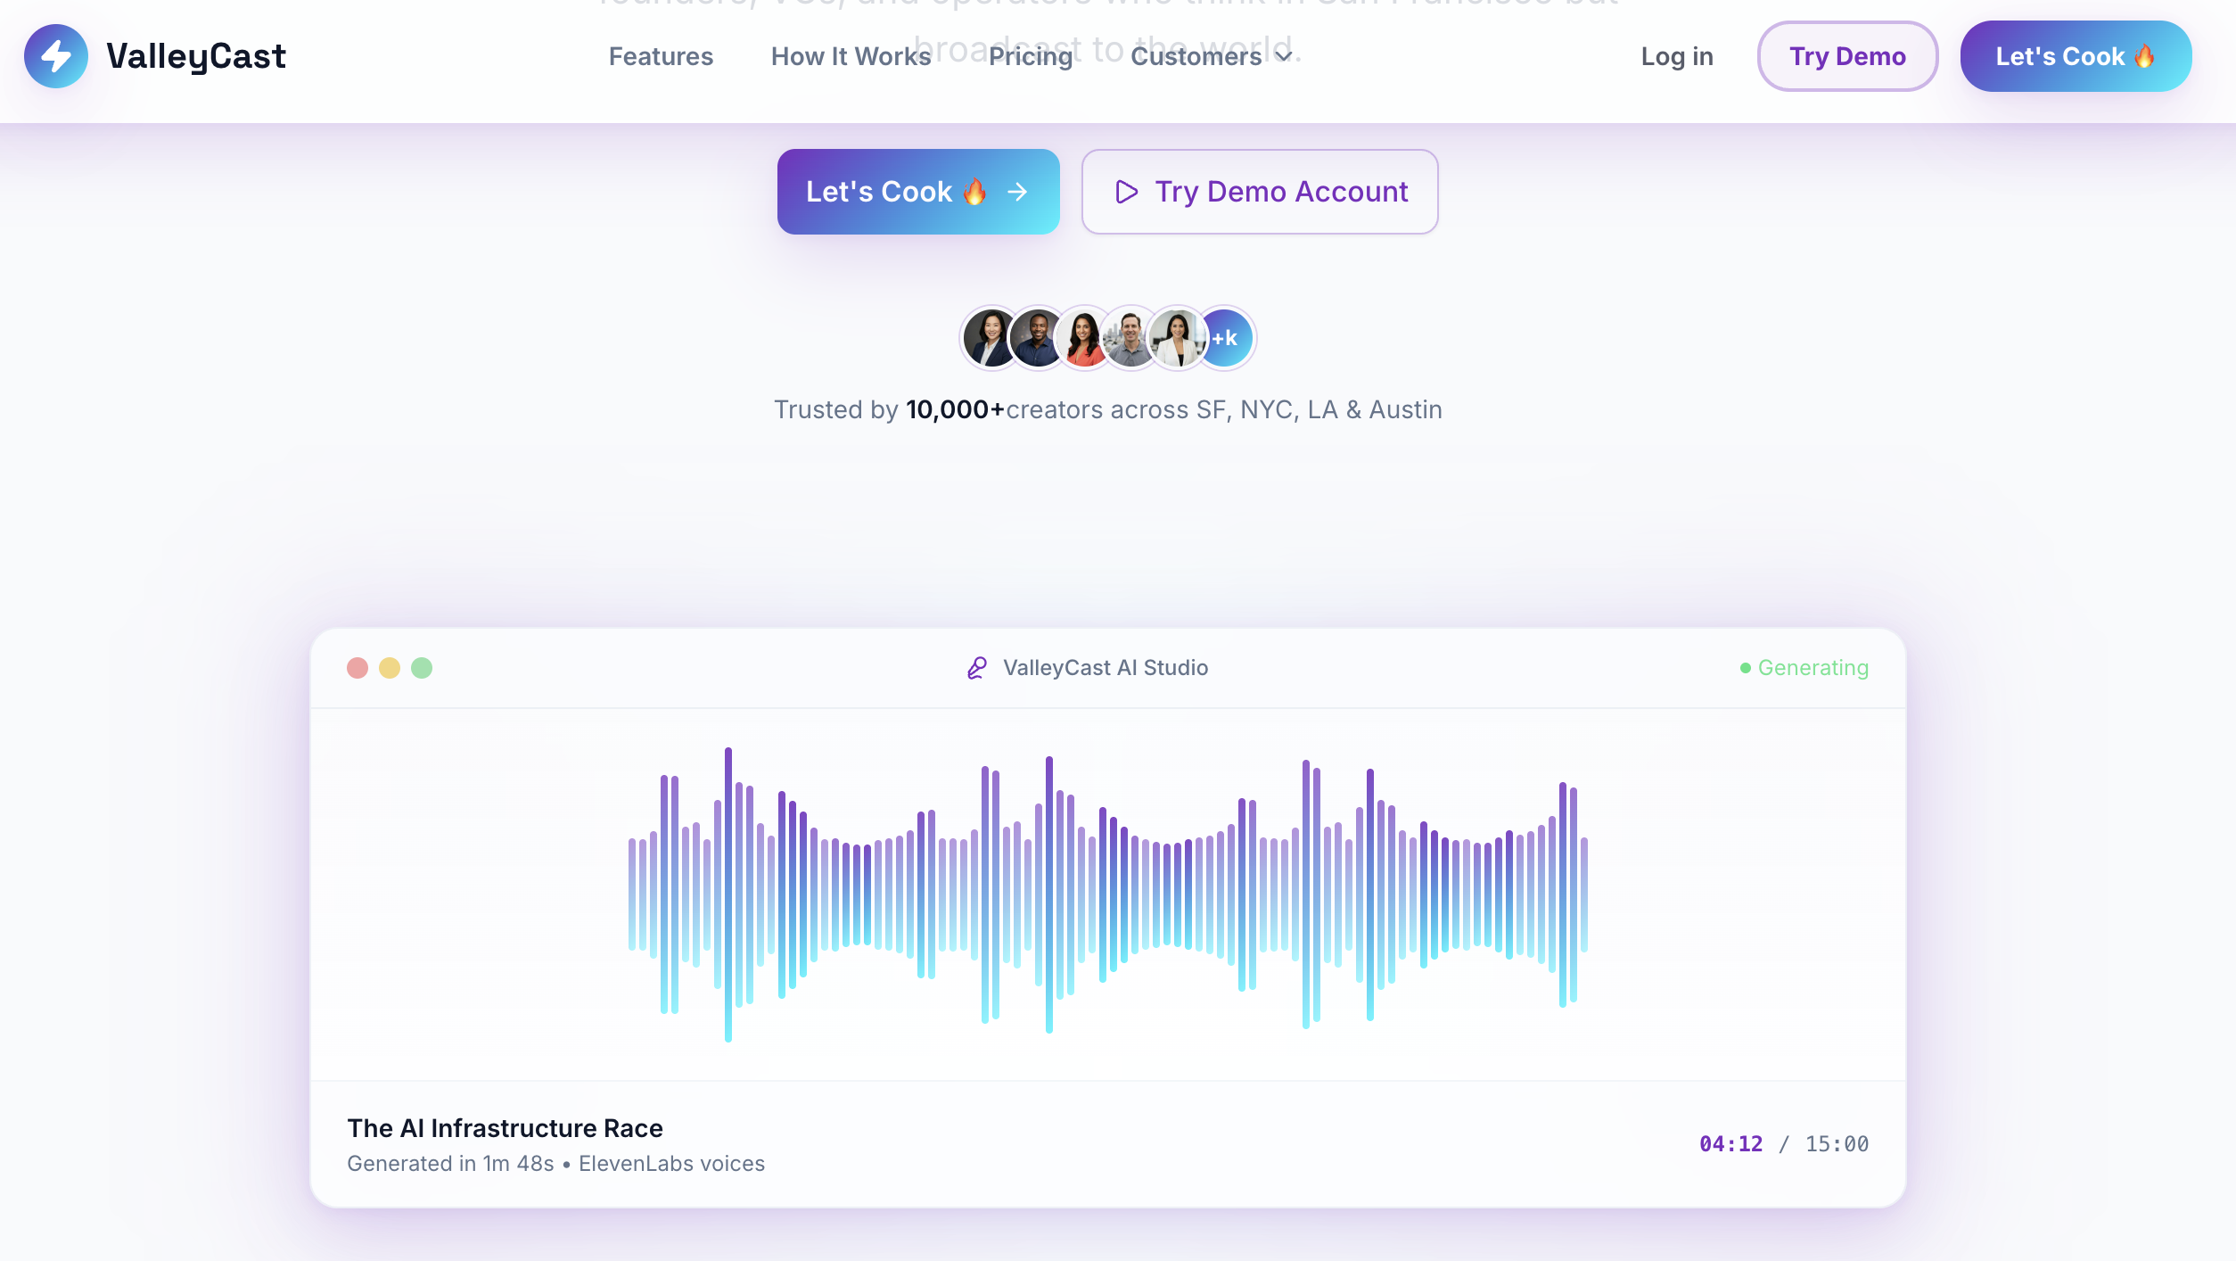Open the Features nav item
Viewport: 2236px width, 1261px height.
[661, 56]
